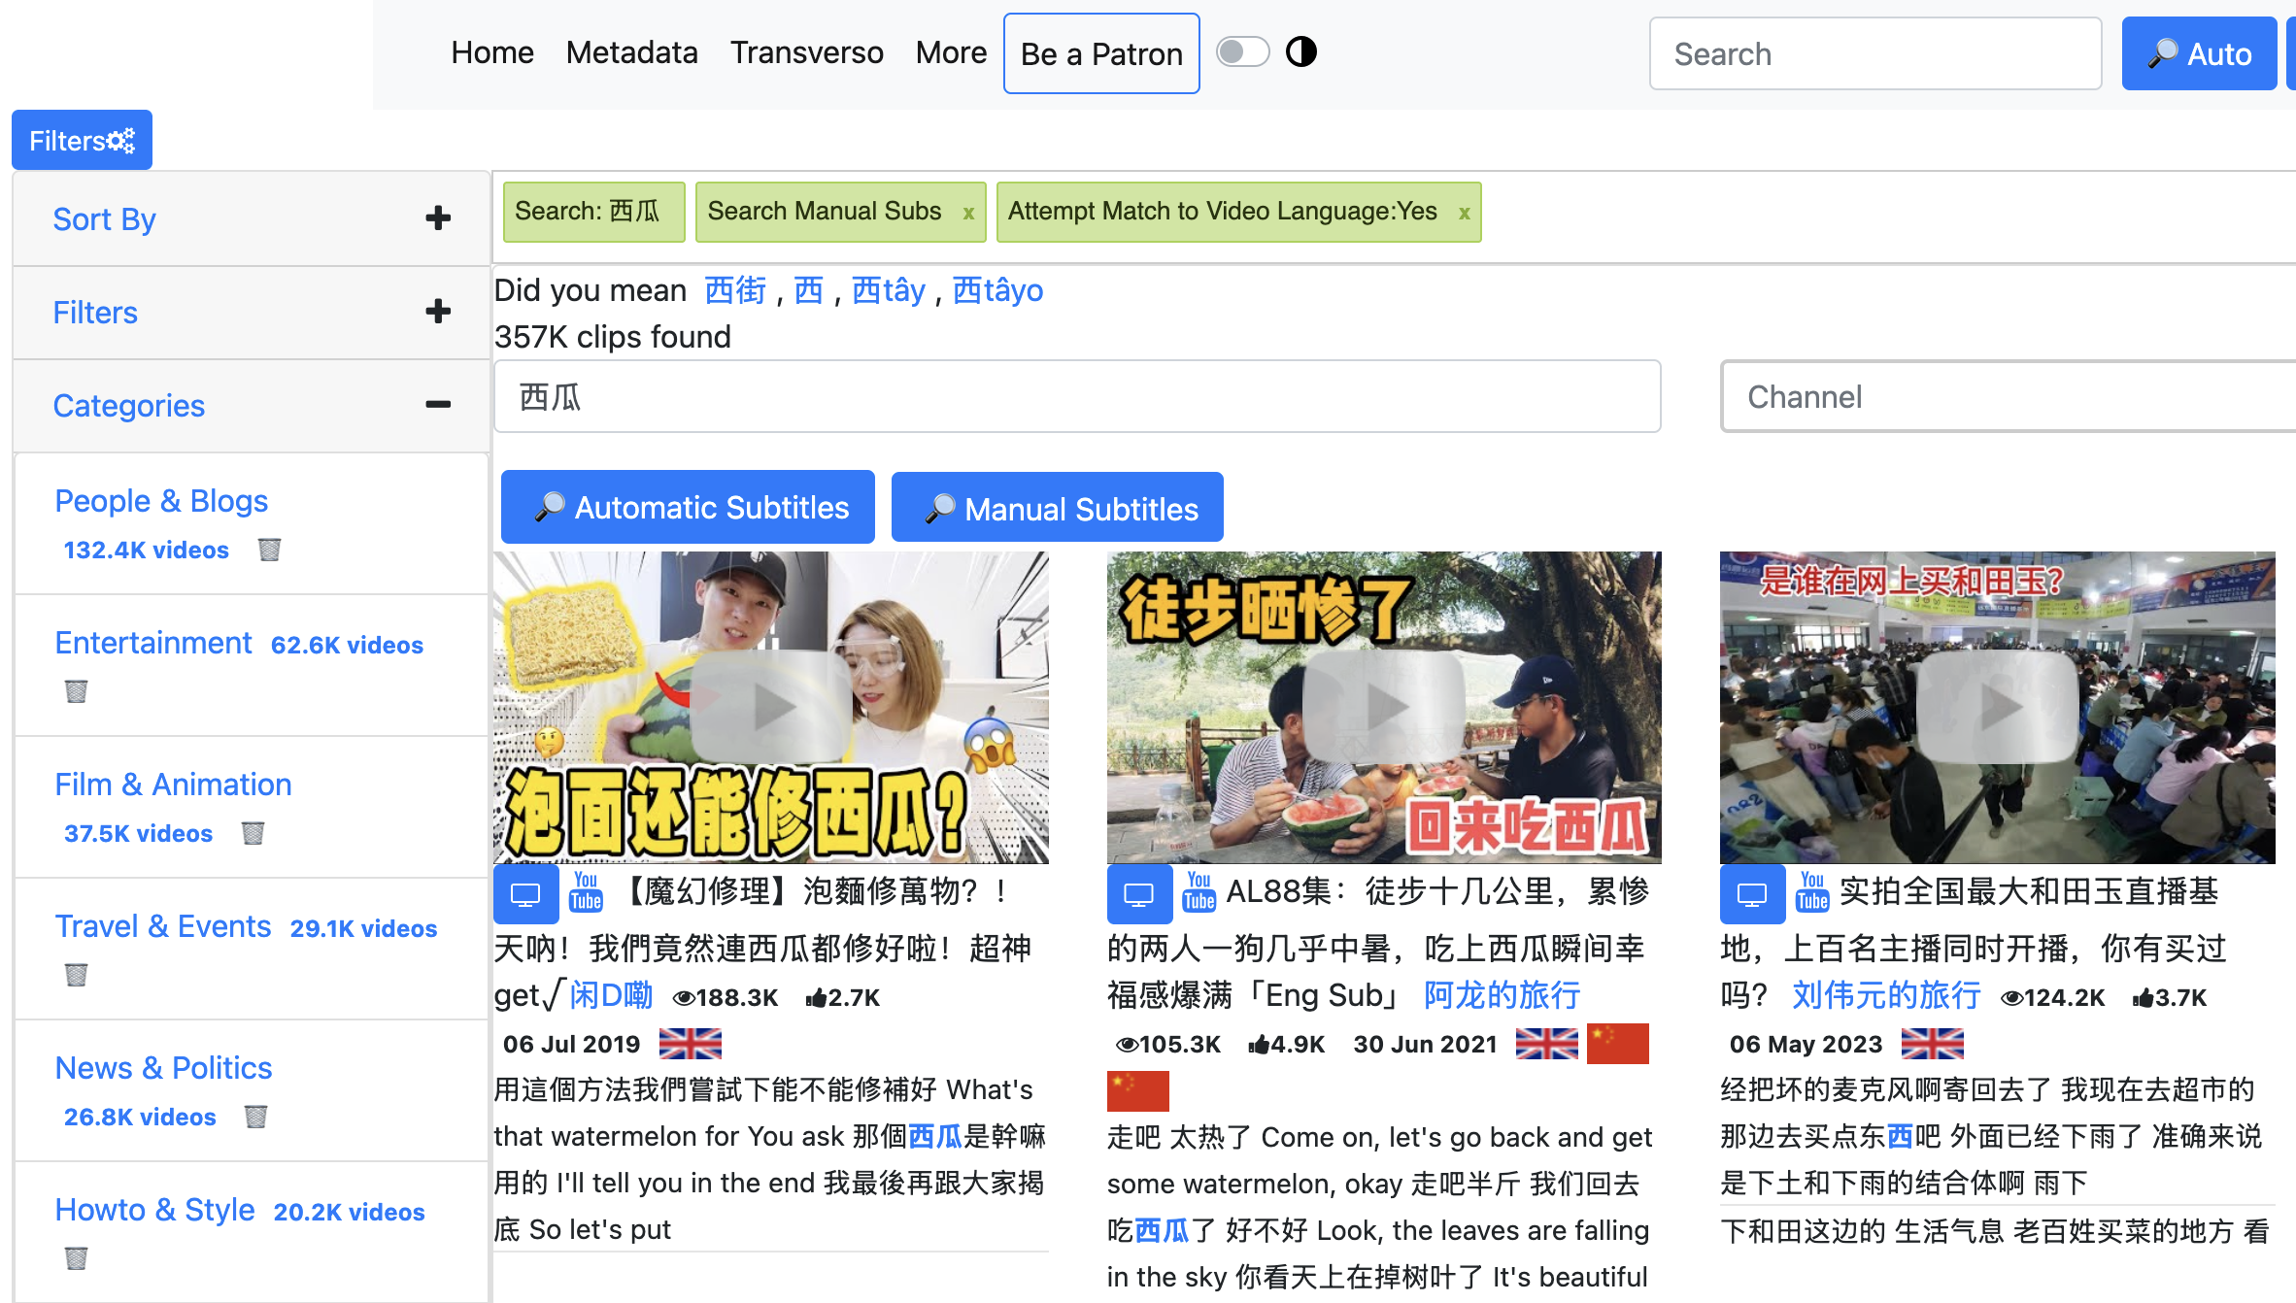Click trash icon next to People & Blogs
2296x1303 pixels.
tap(269, 550)
